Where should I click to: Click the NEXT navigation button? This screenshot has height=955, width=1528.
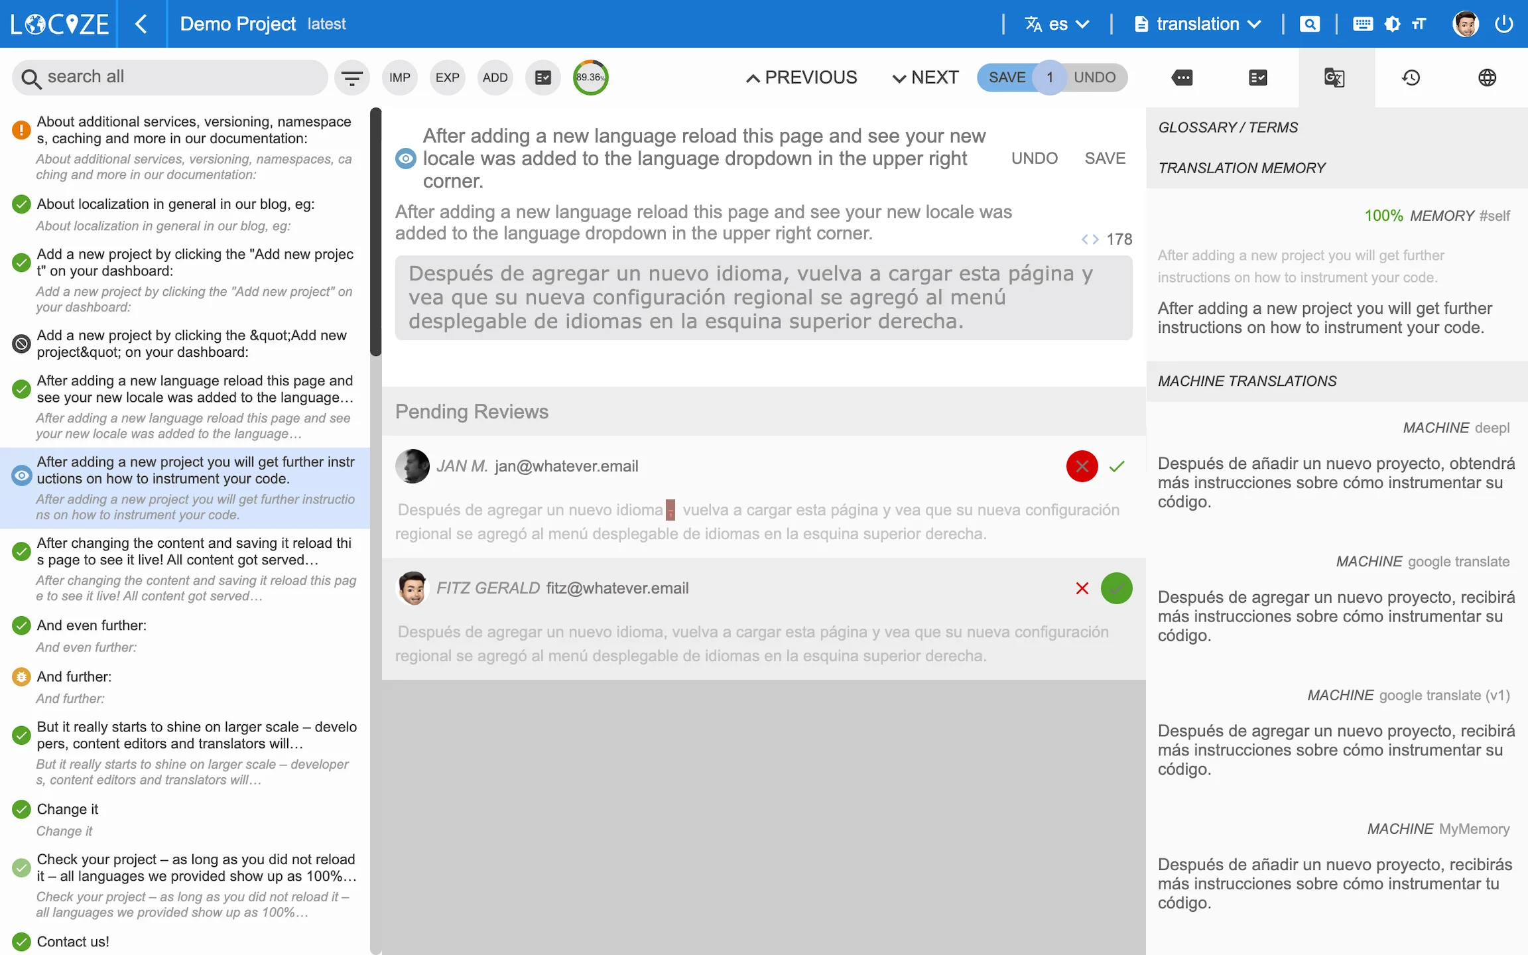coord(926,78)
